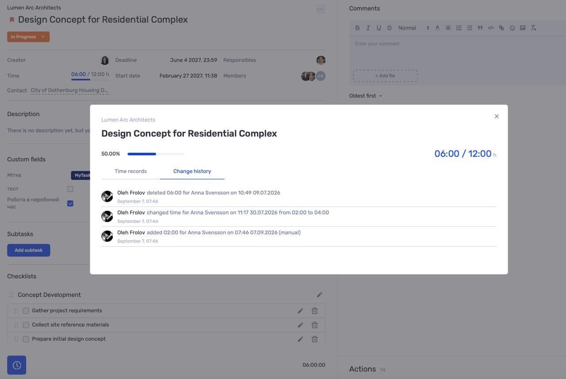The height and width of the screenshot is (379, 566).
Task: Click the Add subtask button
Action: (29, 250)
